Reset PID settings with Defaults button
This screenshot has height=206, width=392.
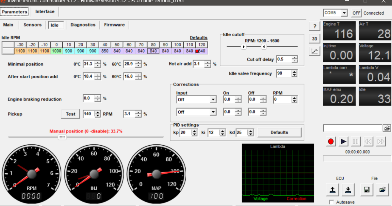(279, 133)
